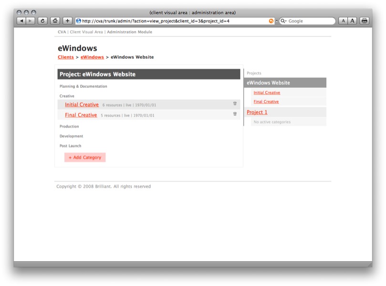Click the Google search field
Screen dimensions: 386x286
[x=310, y=21]
